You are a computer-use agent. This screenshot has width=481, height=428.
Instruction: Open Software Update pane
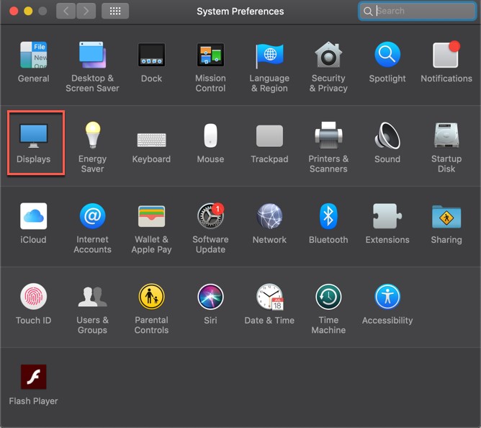click(x=210, y=228)
